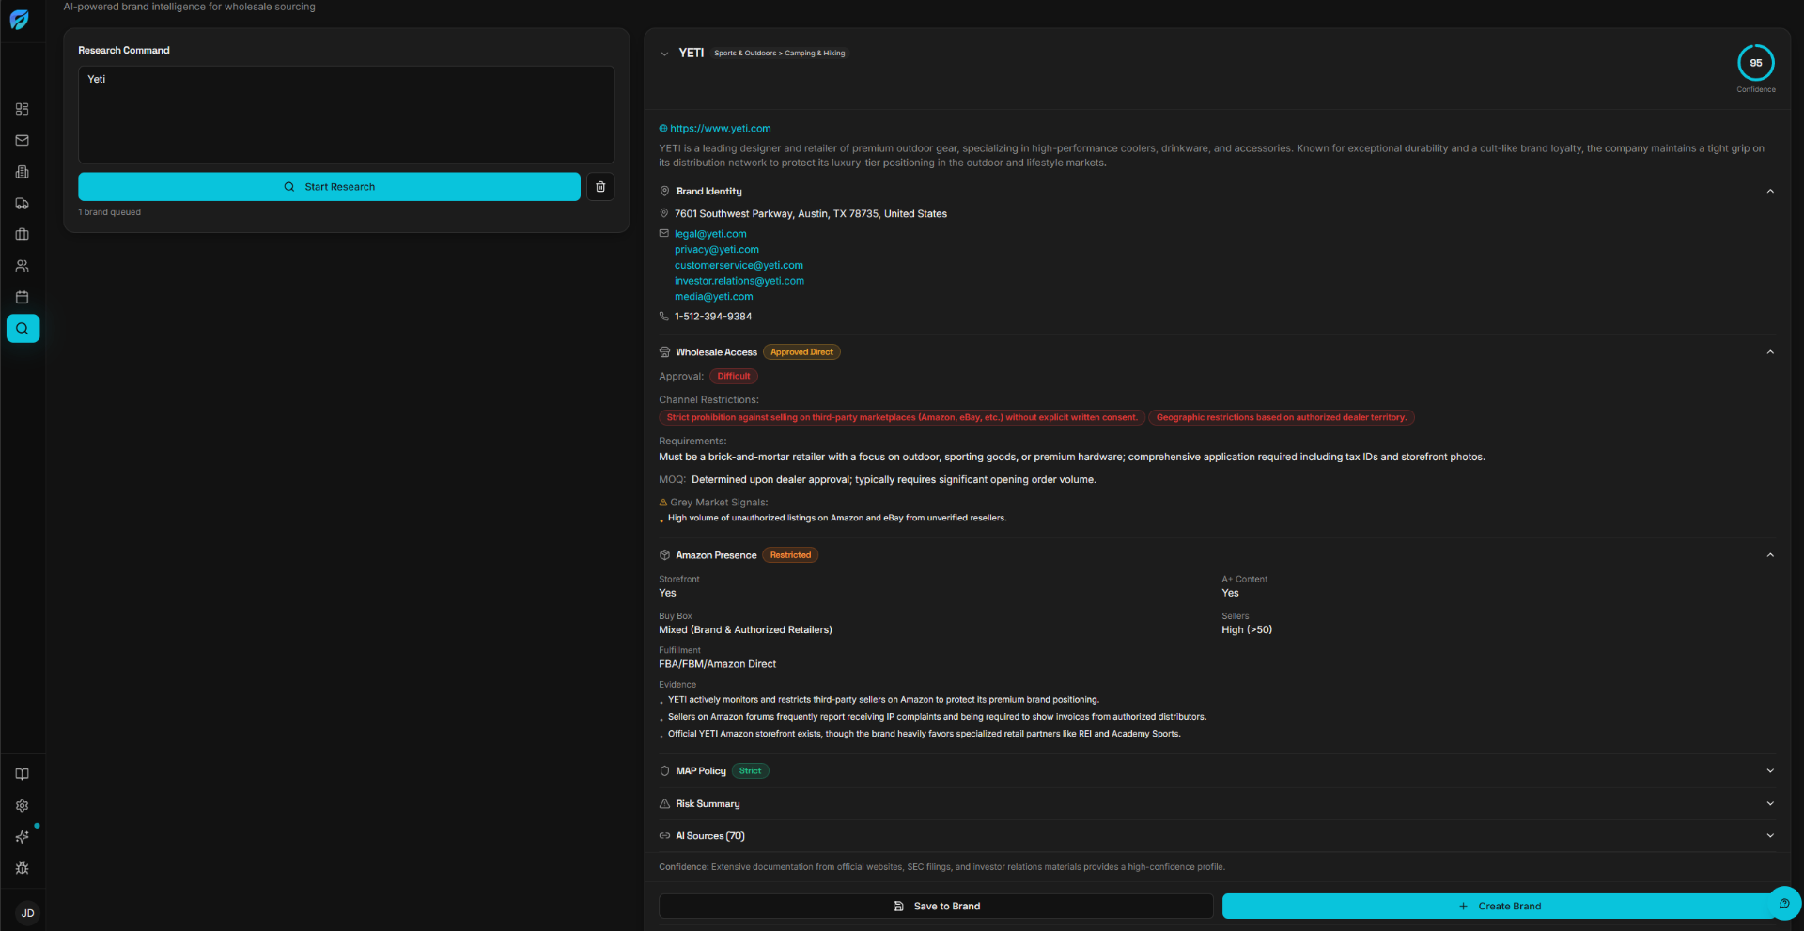This screenshot has width=1804, height=931.
Task: Collapse the YETI brand card chevron
Action: 664,54
